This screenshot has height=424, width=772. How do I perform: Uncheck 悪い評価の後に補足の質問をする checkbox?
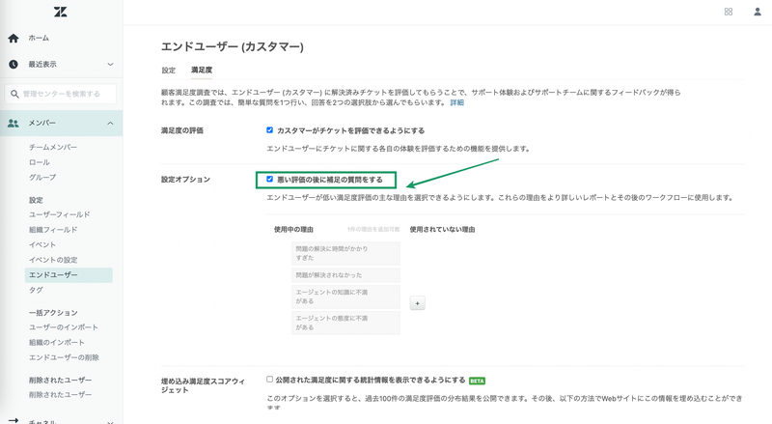[x=270, y=179]
